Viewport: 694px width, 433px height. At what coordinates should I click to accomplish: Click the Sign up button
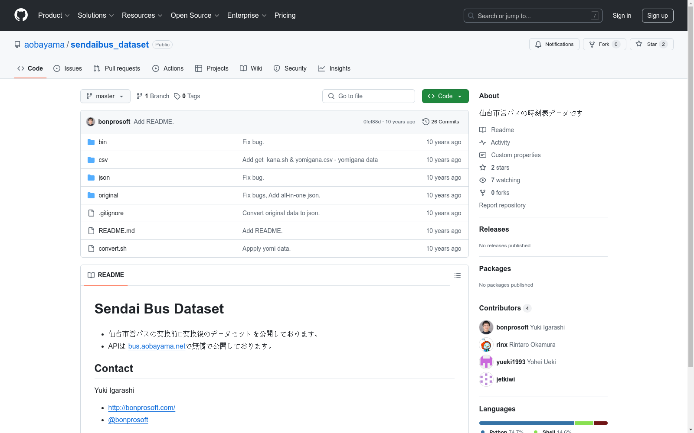[x=658, y=16]
